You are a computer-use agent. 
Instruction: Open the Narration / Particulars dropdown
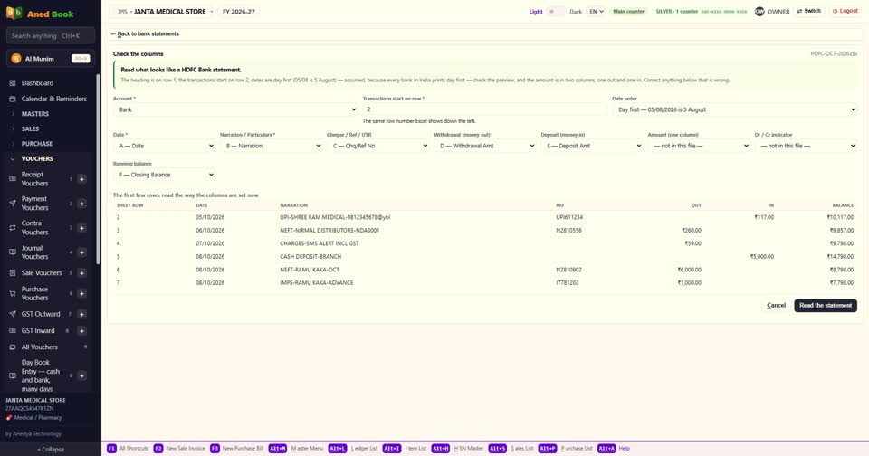pos(271,146)
